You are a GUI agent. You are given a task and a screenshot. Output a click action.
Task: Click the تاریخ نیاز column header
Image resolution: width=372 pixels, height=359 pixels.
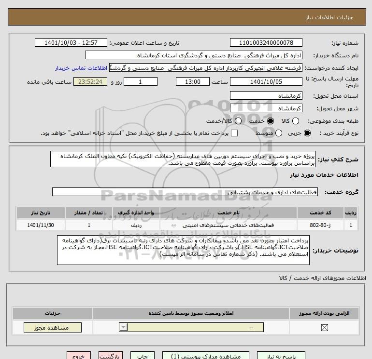click(x=41, y=213)
